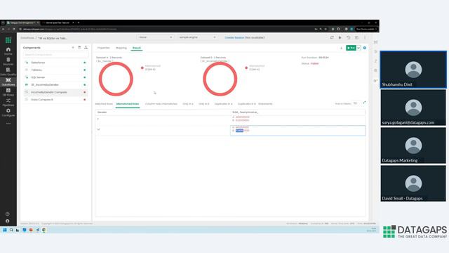Add a new component with the plus icon
The image size is (449, 253).
coord(73,48)
